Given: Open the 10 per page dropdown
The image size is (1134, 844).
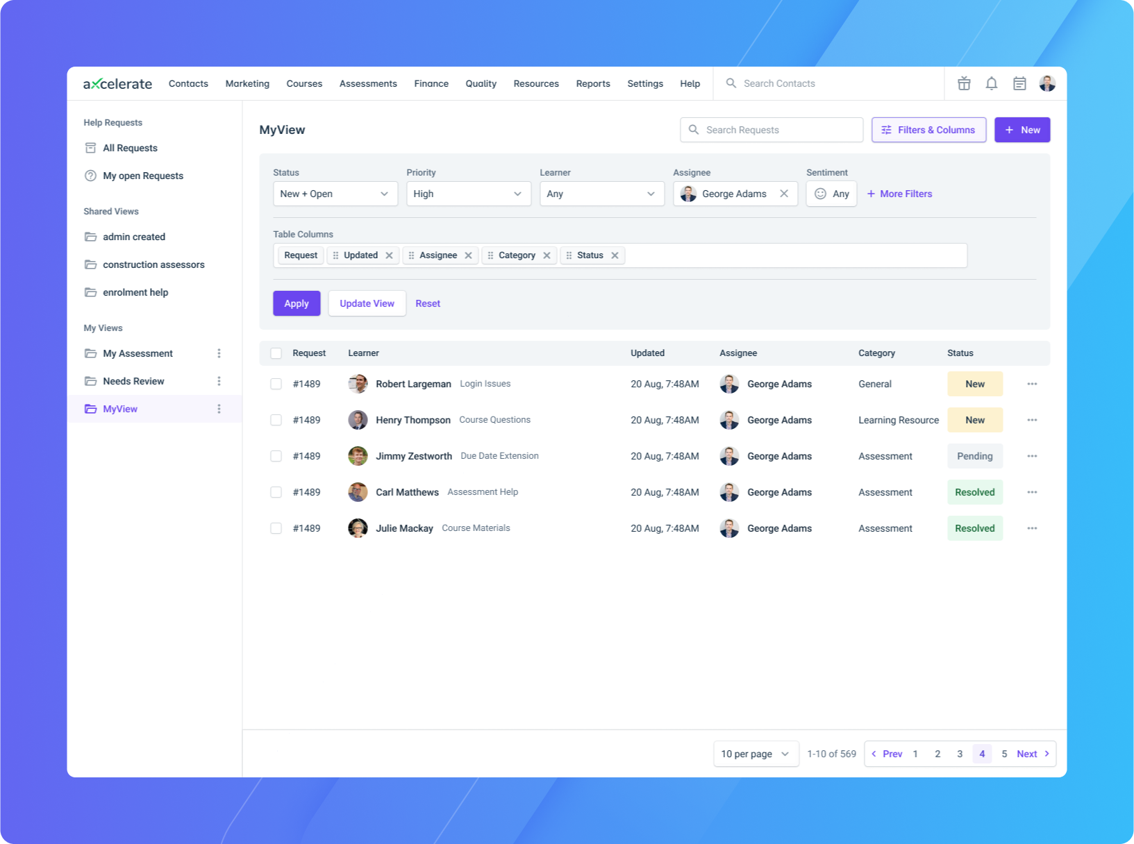Looking at the screenshot, I should click(756, 754).
